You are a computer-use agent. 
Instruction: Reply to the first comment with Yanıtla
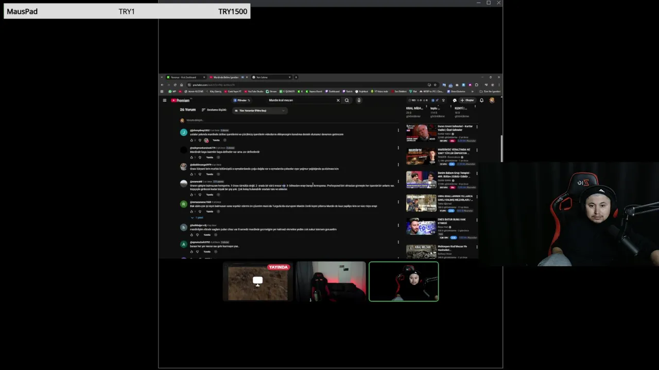tap(216, 140)
